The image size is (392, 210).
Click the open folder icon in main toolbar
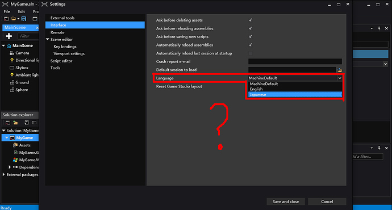click(14, 19)
